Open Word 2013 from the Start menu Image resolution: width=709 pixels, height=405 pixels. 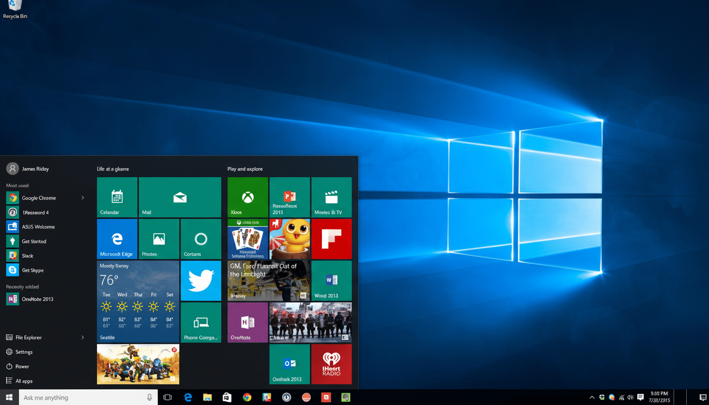pyautogui.click(x=331, y=280)
